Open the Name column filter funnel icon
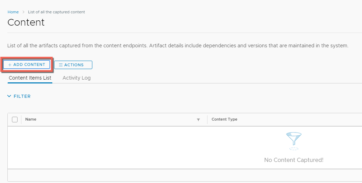Image resolution: width=362 pixels, height=183 pixels. tap(198, 120)
